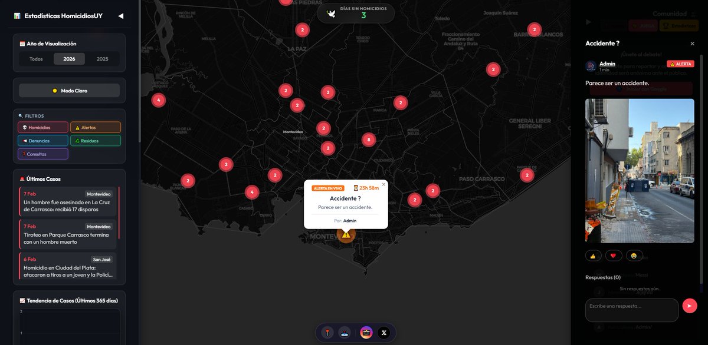The image size is (708, 345).
Task: Open the La Cruz de Carrasco homicide case
Action: click(x=68, y=201)
